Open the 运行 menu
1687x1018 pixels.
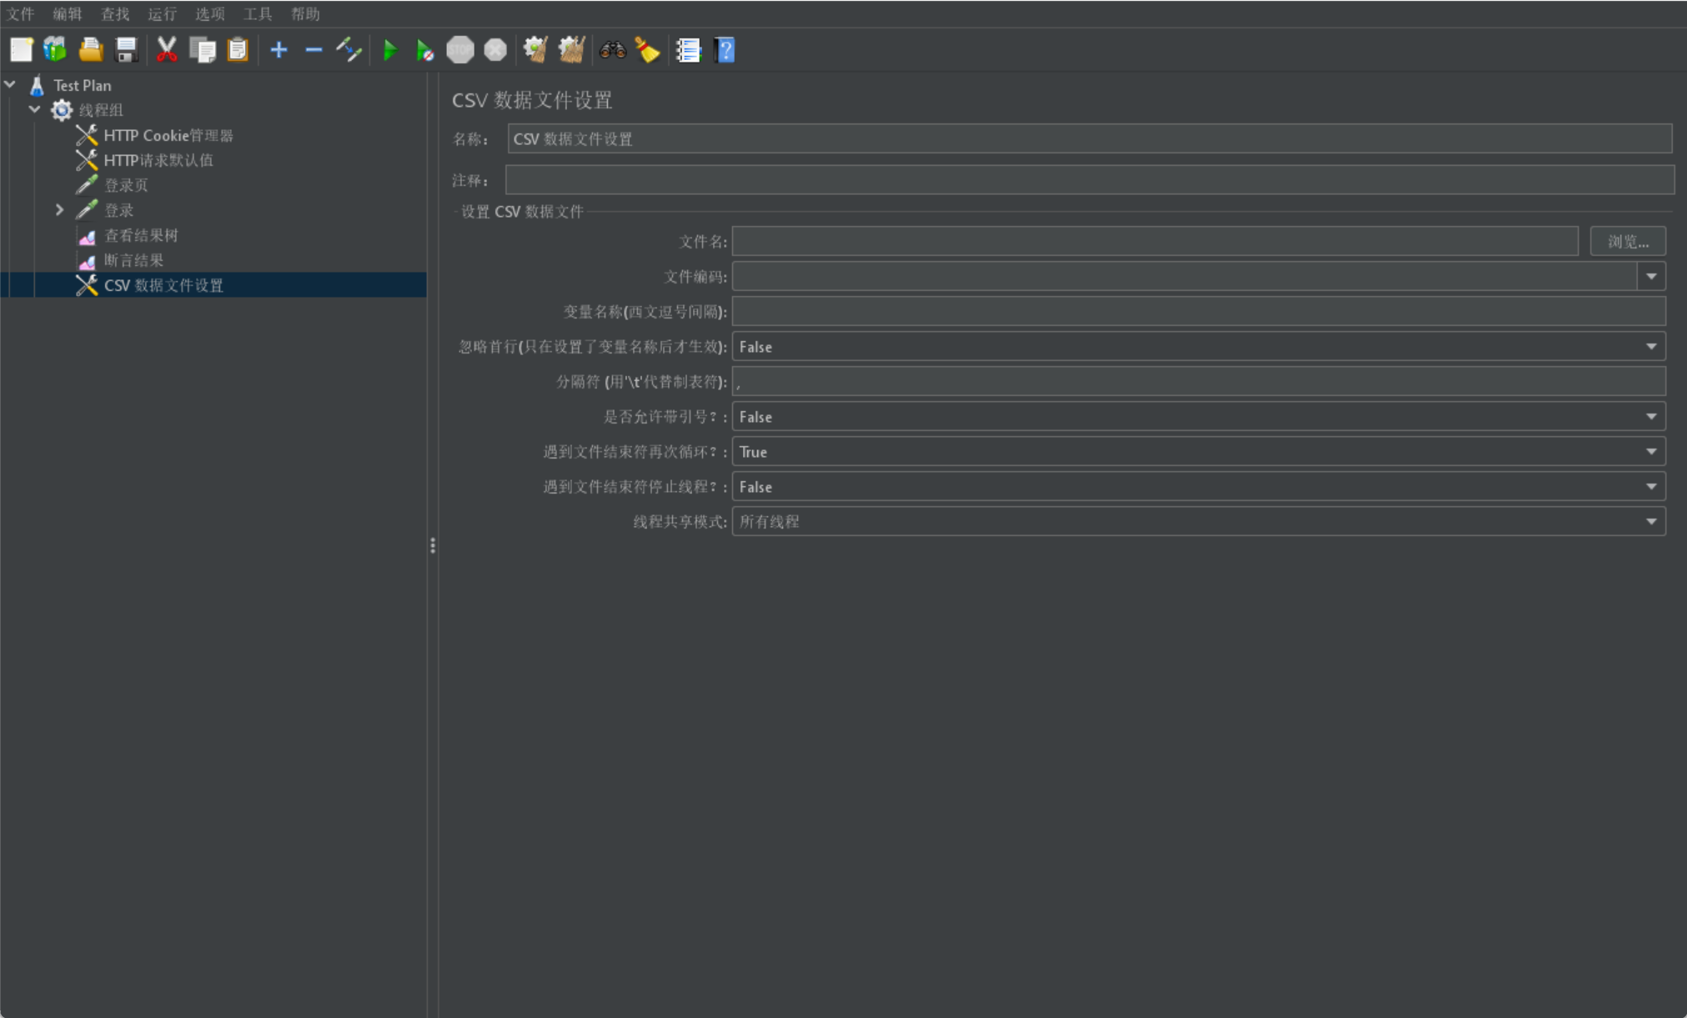(x=162, y=14)
